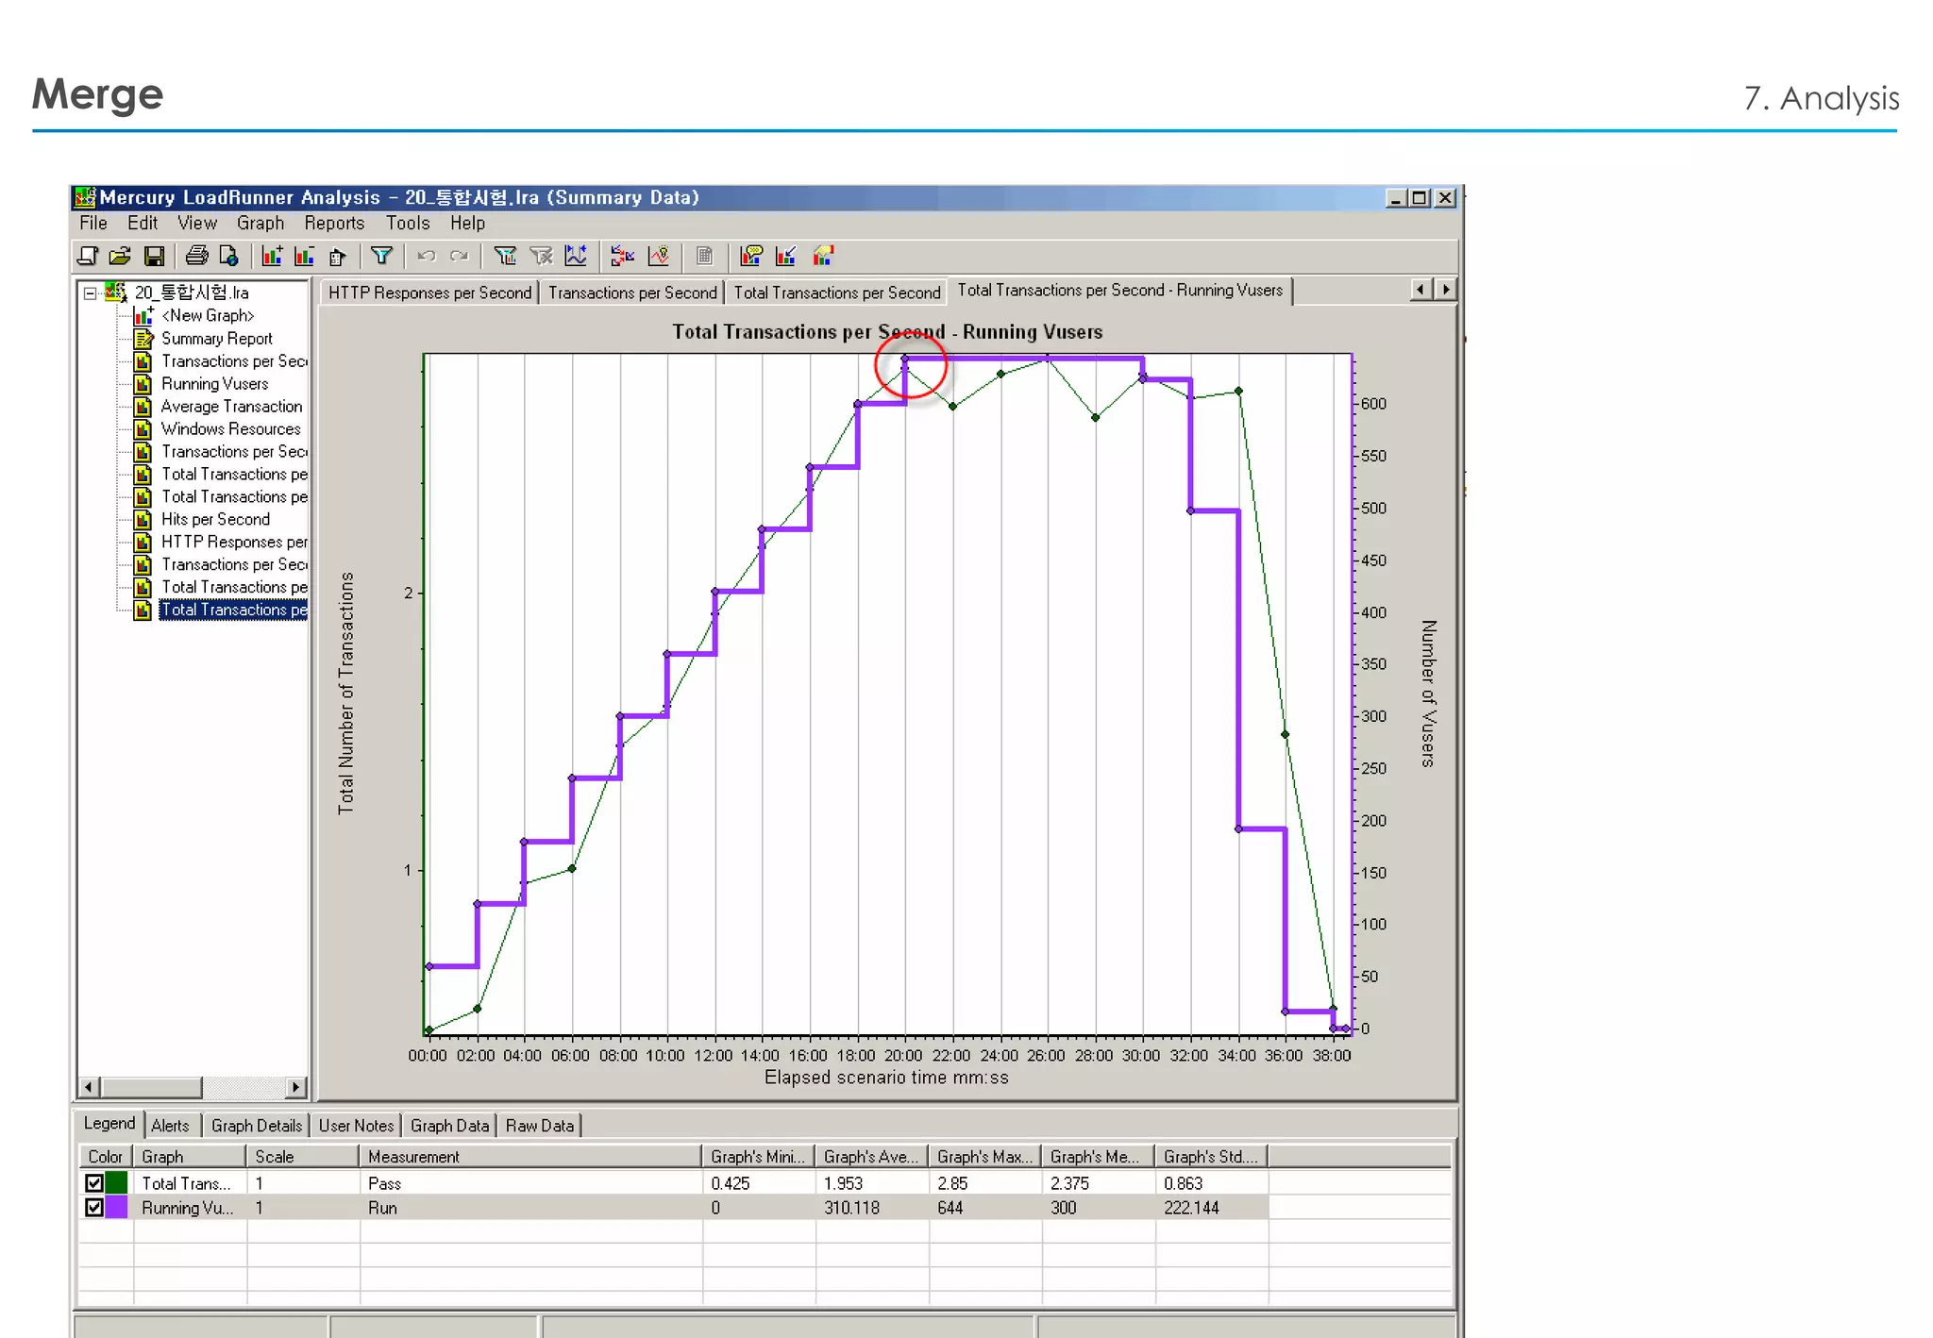
Task: Click the 2.85 maximum value cell
Action: pos(984,1182)
